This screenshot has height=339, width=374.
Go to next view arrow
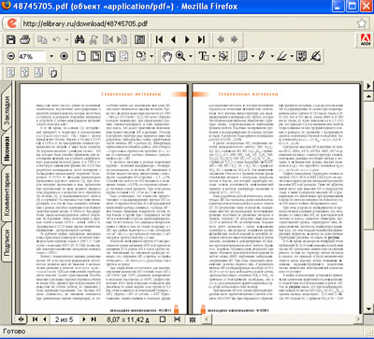pos(234,39)
